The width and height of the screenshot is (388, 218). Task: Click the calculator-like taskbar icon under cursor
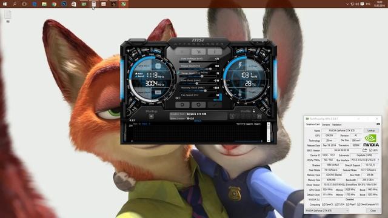tap(93, 4)
